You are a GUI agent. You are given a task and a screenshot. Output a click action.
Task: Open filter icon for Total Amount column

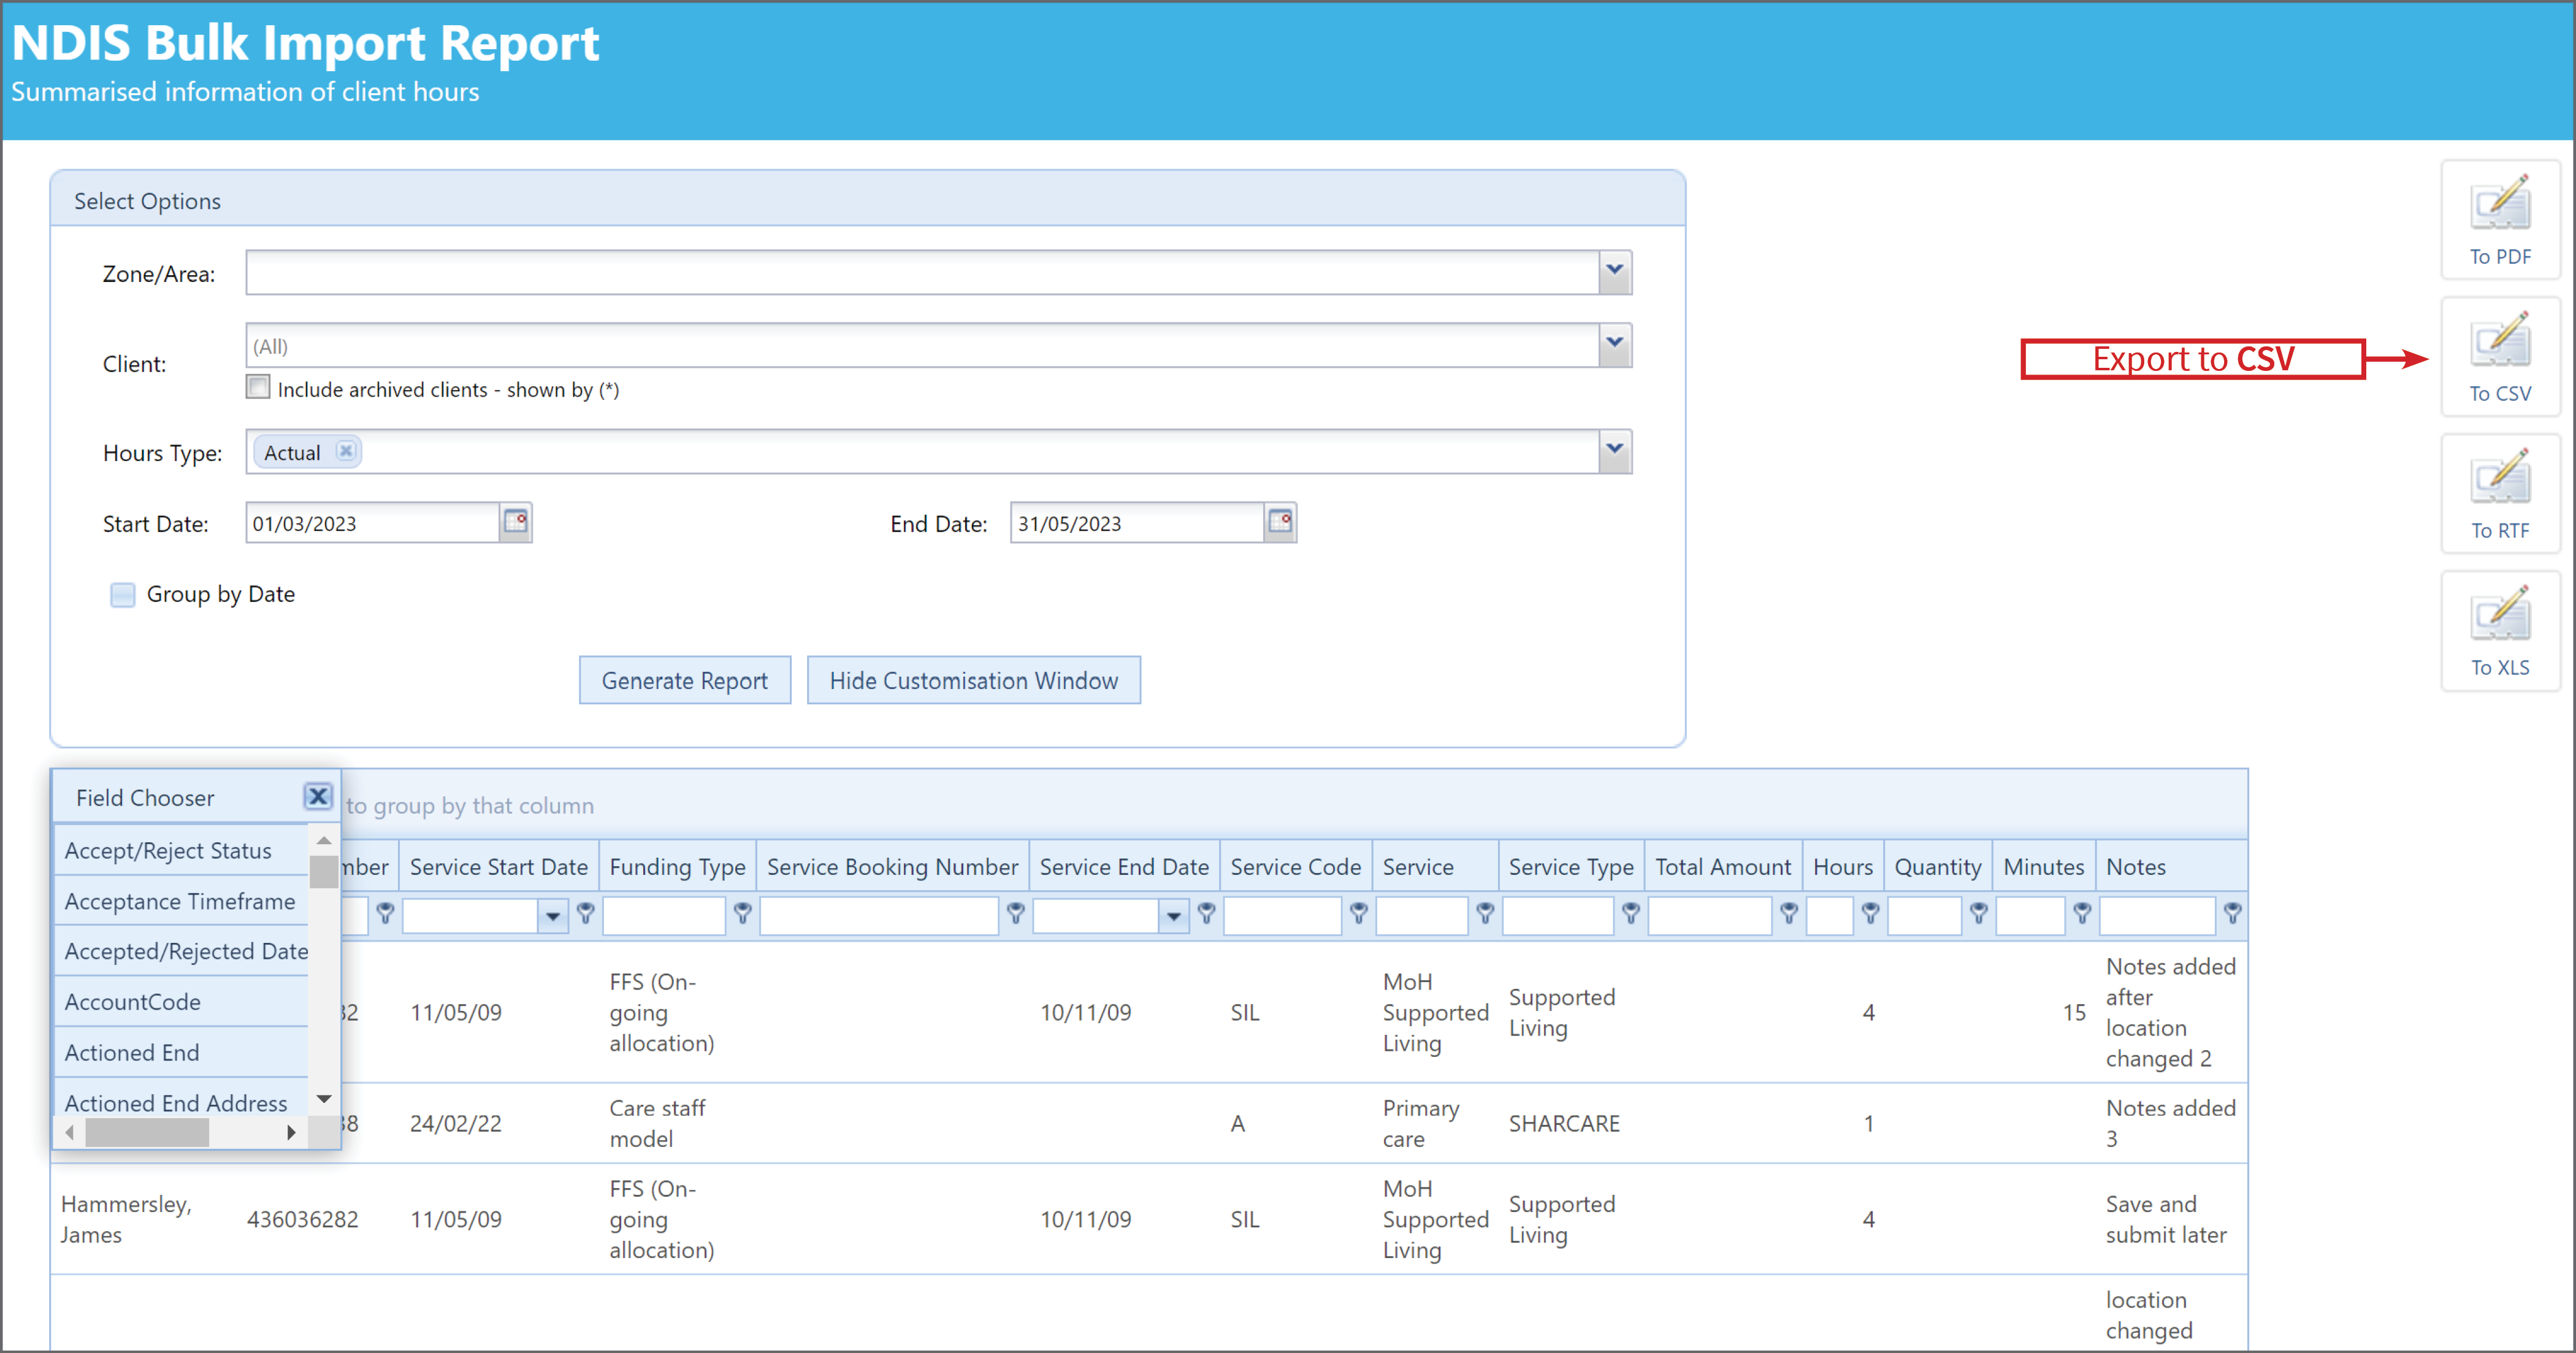pos(1789,913)
